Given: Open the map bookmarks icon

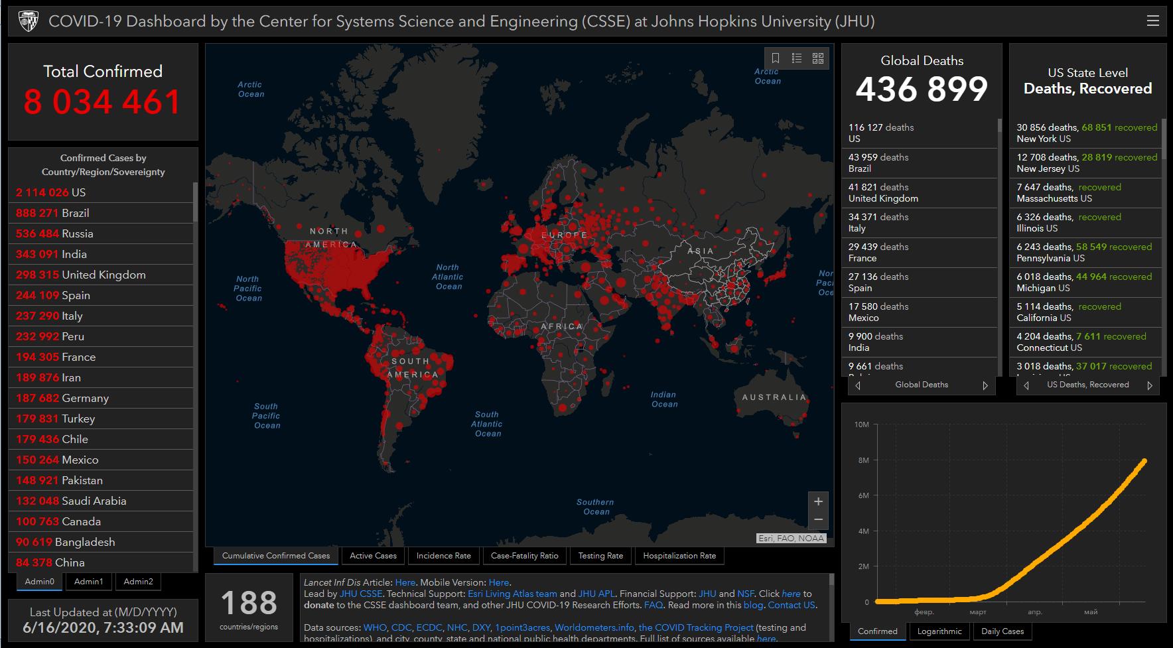Looking at the screenshot, I should click(x=775, y=58).
